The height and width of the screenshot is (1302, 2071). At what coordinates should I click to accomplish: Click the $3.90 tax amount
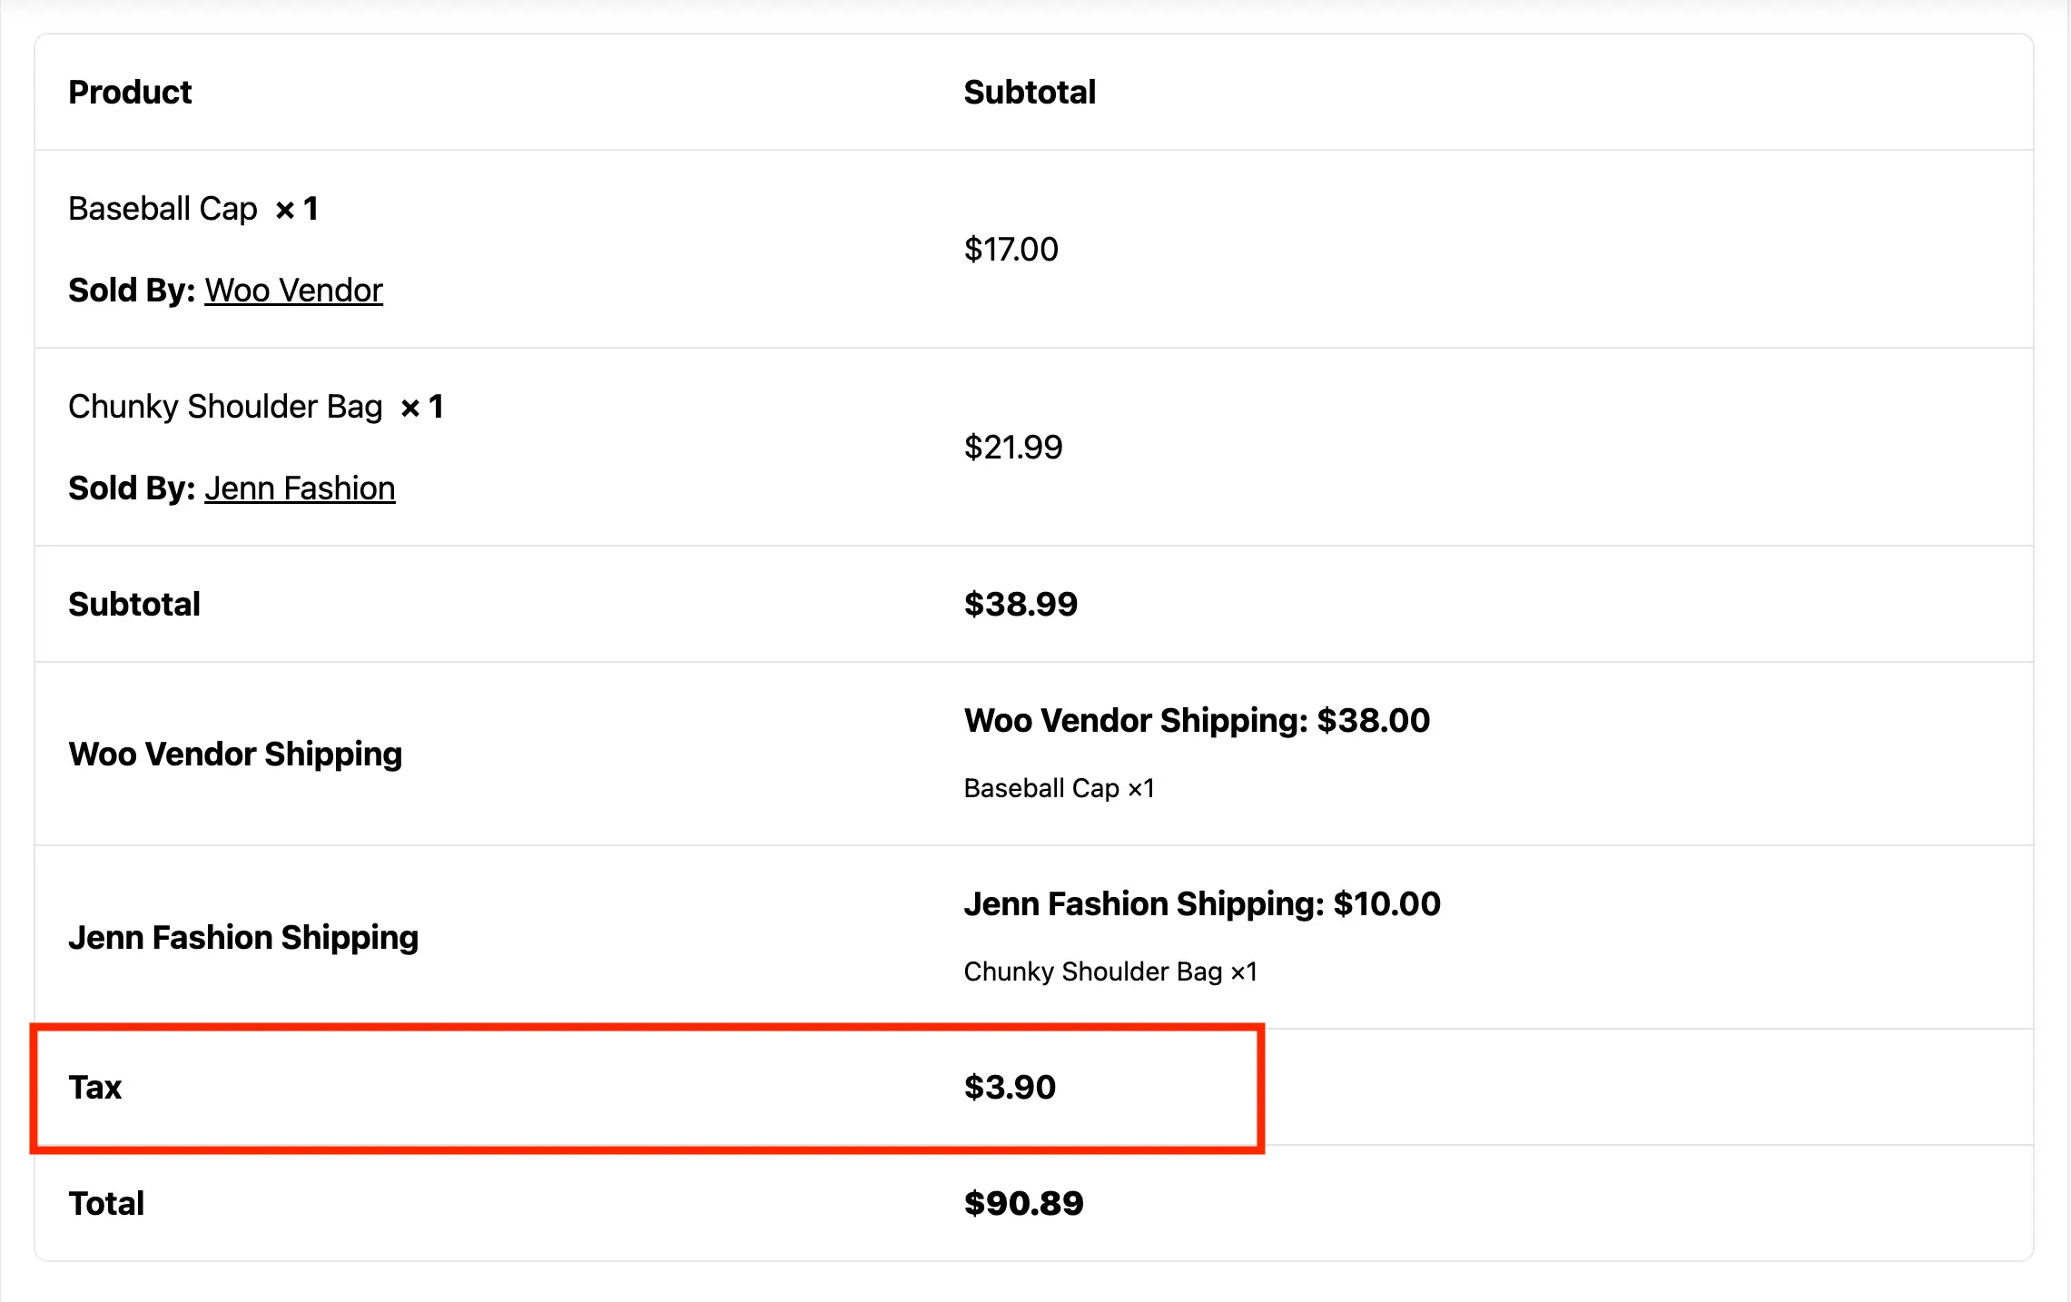(1010, 1087)
